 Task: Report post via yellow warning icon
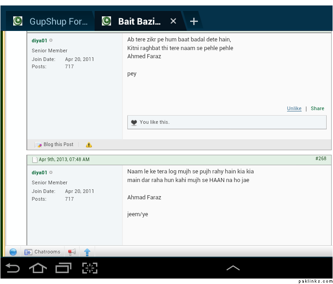(x=89, y=145)
